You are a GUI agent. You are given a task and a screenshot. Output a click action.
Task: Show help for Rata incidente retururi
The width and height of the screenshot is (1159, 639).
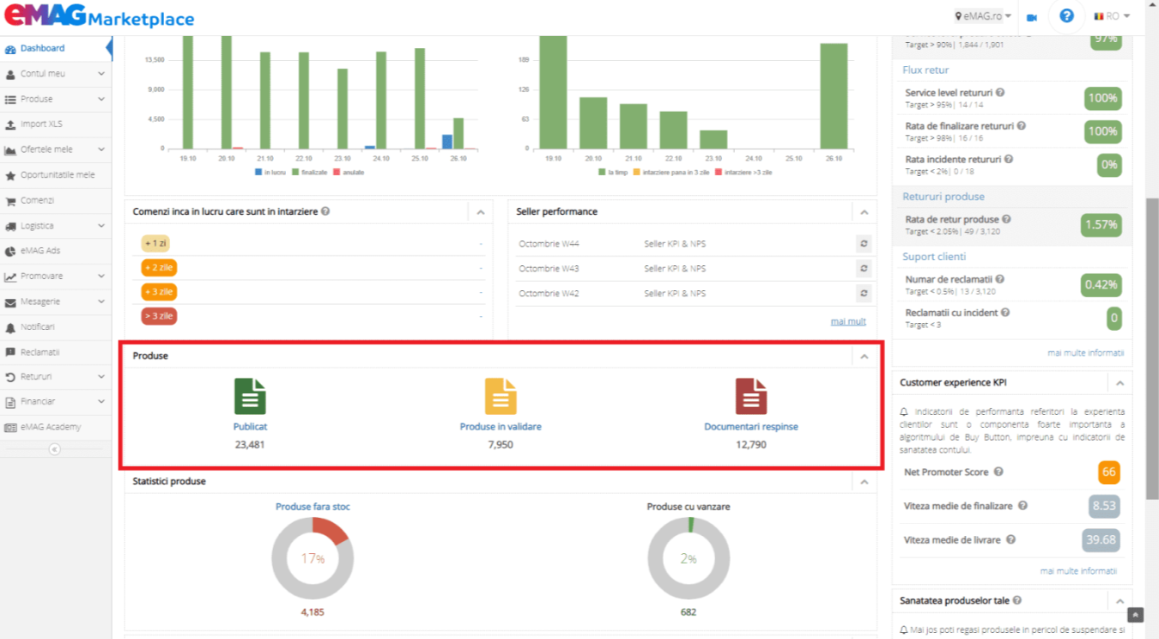coord(1009,160)
